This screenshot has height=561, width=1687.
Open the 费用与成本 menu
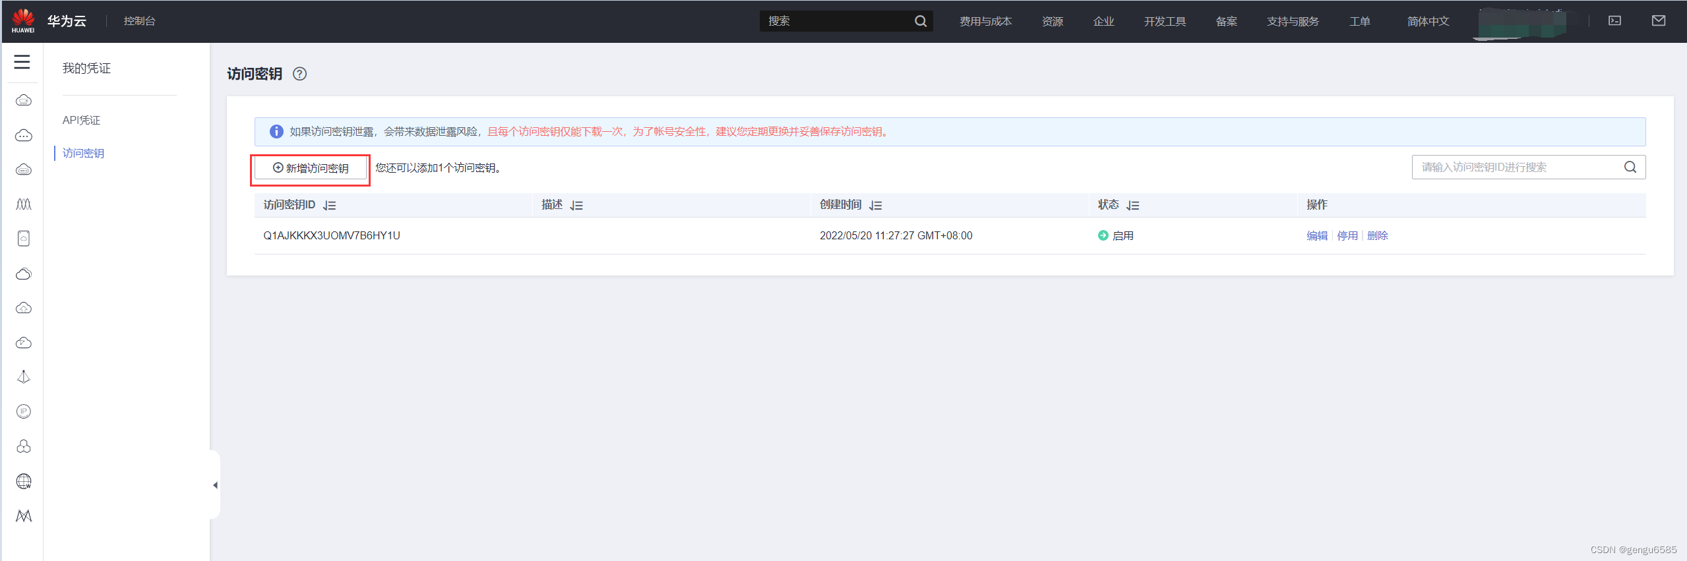[x=986, y=21]
